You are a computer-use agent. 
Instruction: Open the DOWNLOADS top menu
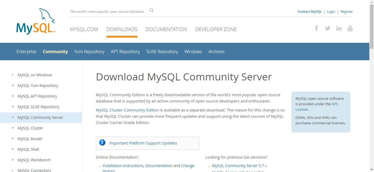click(122, 29)
